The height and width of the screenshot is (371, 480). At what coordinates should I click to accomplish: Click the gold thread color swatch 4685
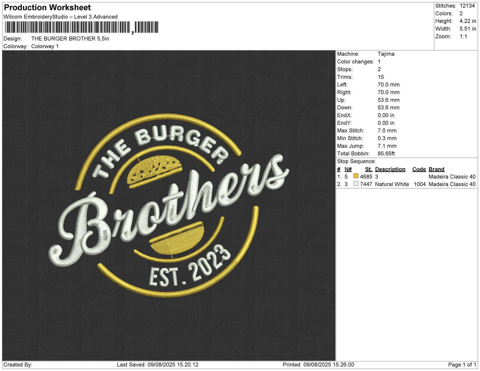click(356, 176)
